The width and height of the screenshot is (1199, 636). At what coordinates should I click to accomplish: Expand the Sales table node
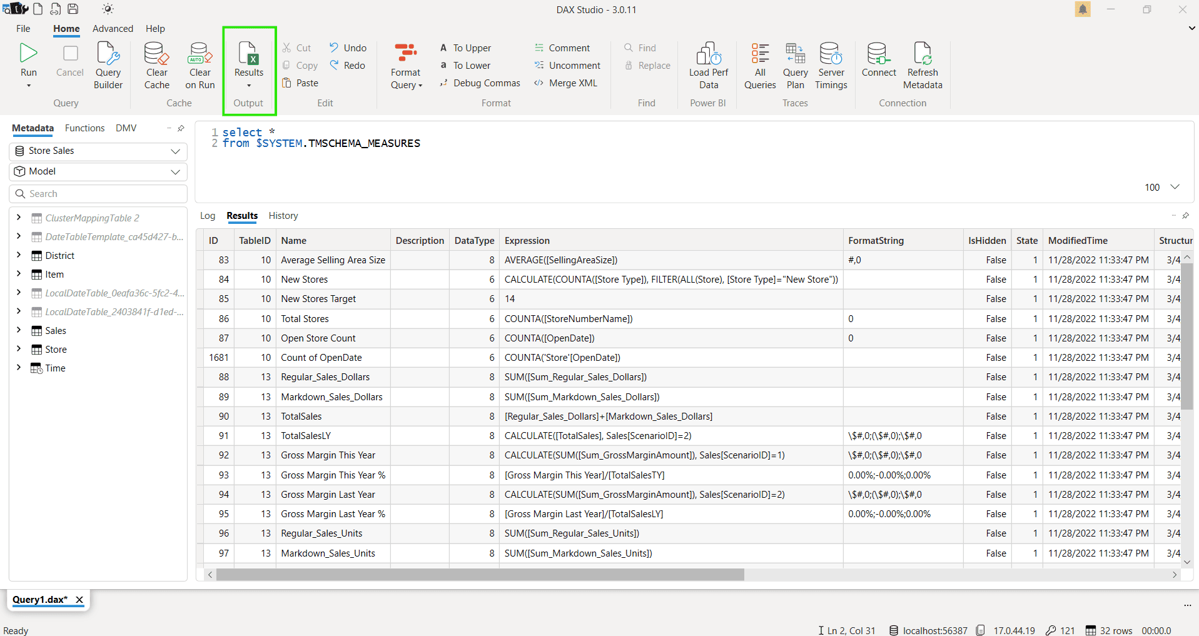(19, 330)
